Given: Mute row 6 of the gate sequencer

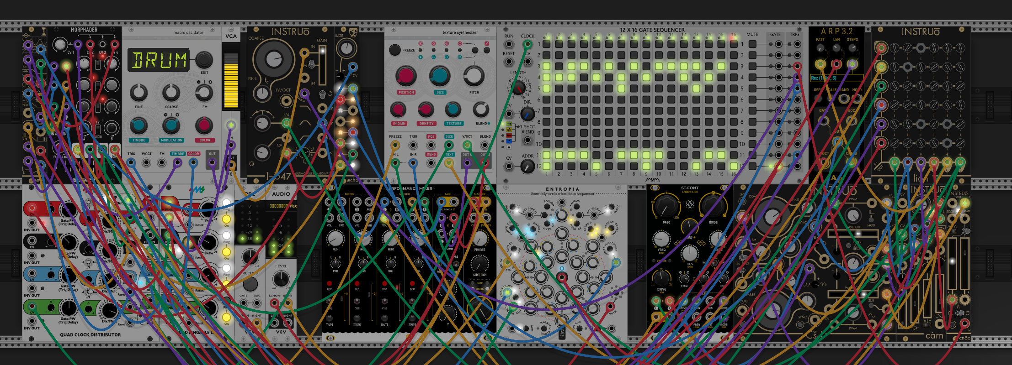Looking at the screenshot, I should pyautogui.click(x=752, y=100).
